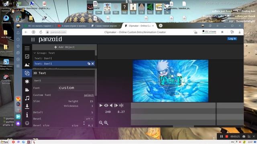Click the height value 15
The image size is (257, 144).
pos(92,101)
